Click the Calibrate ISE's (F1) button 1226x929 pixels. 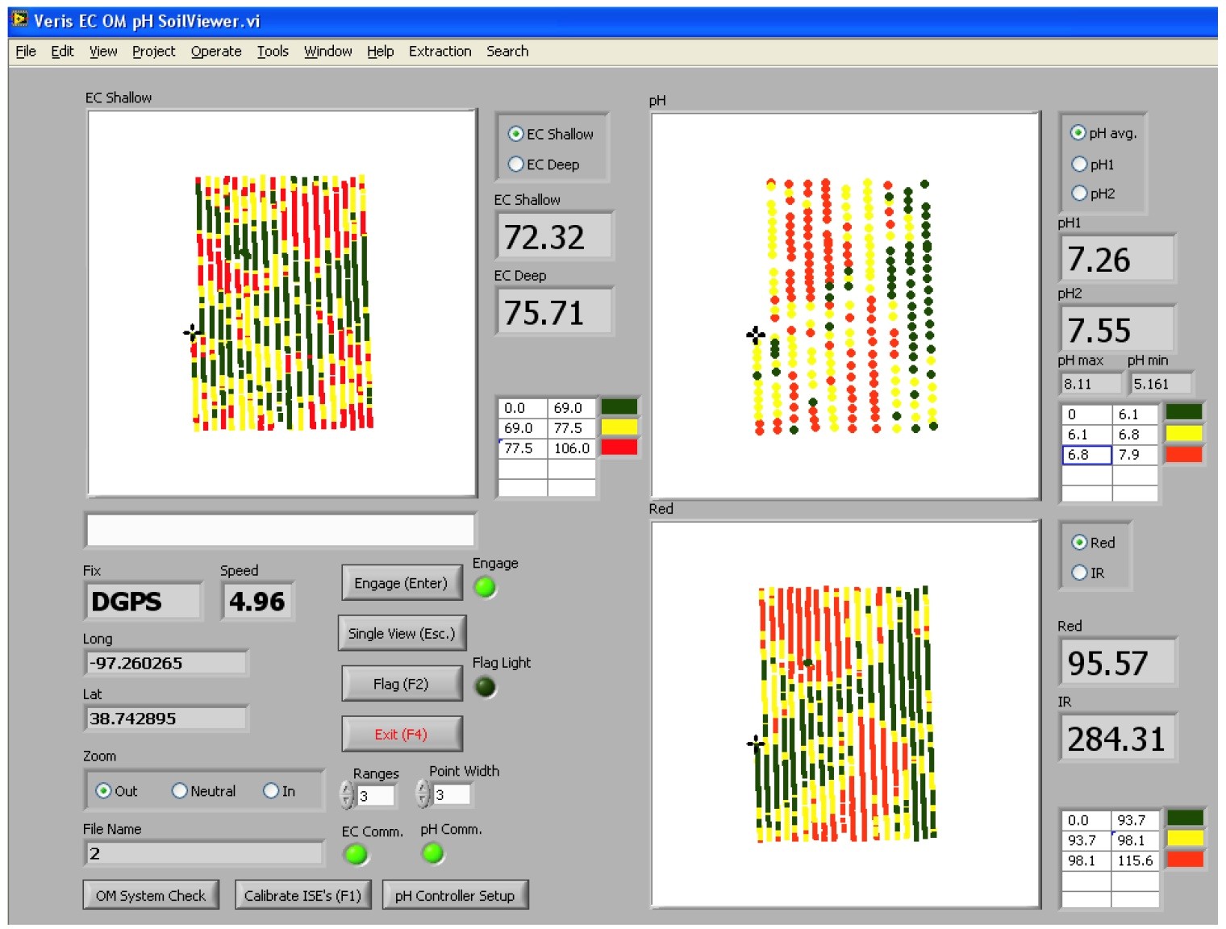coord(302,895)
